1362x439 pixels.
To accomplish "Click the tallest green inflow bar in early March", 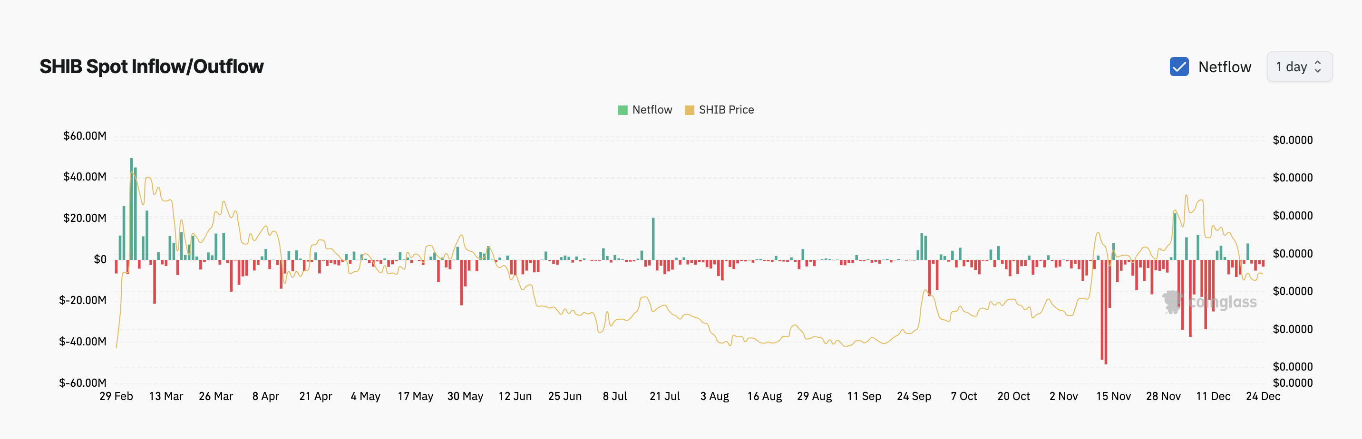I will [132, 209].
